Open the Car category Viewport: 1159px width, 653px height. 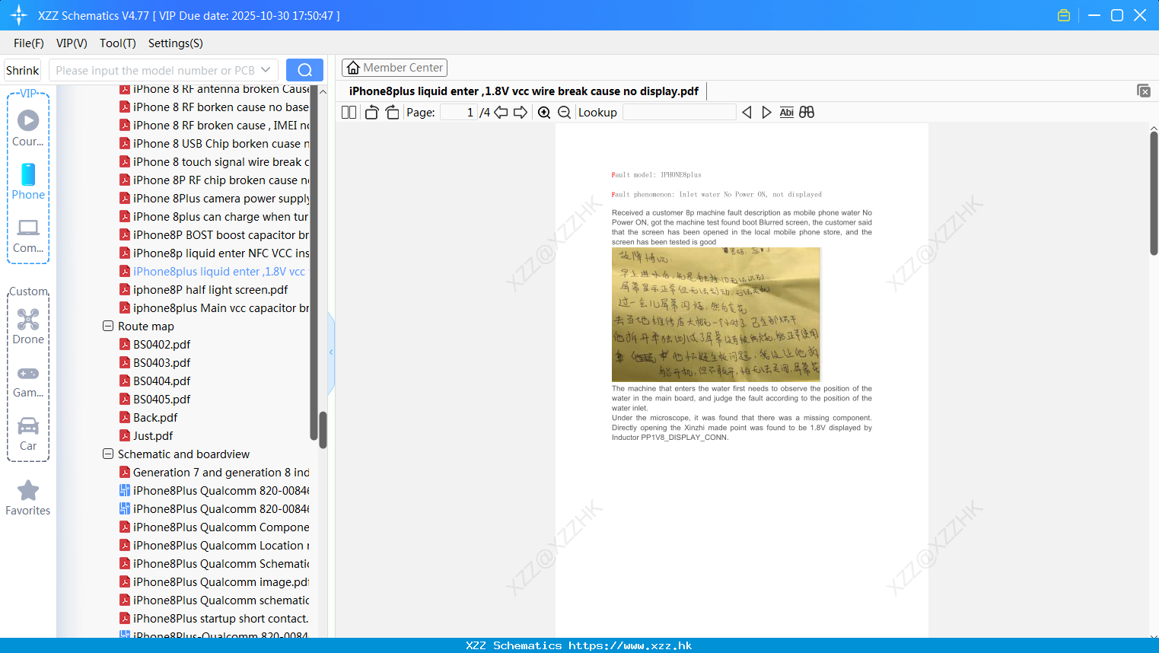click(28, 434)
